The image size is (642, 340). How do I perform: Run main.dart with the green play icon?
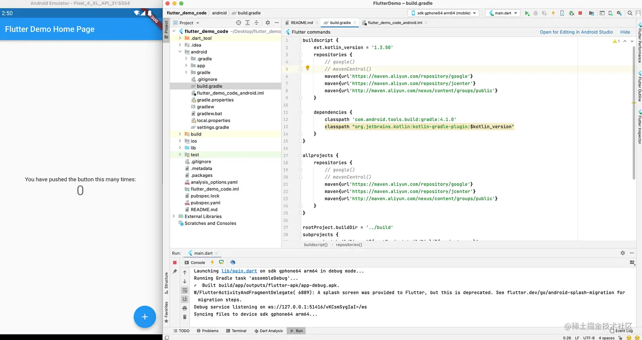click(527, 13)
